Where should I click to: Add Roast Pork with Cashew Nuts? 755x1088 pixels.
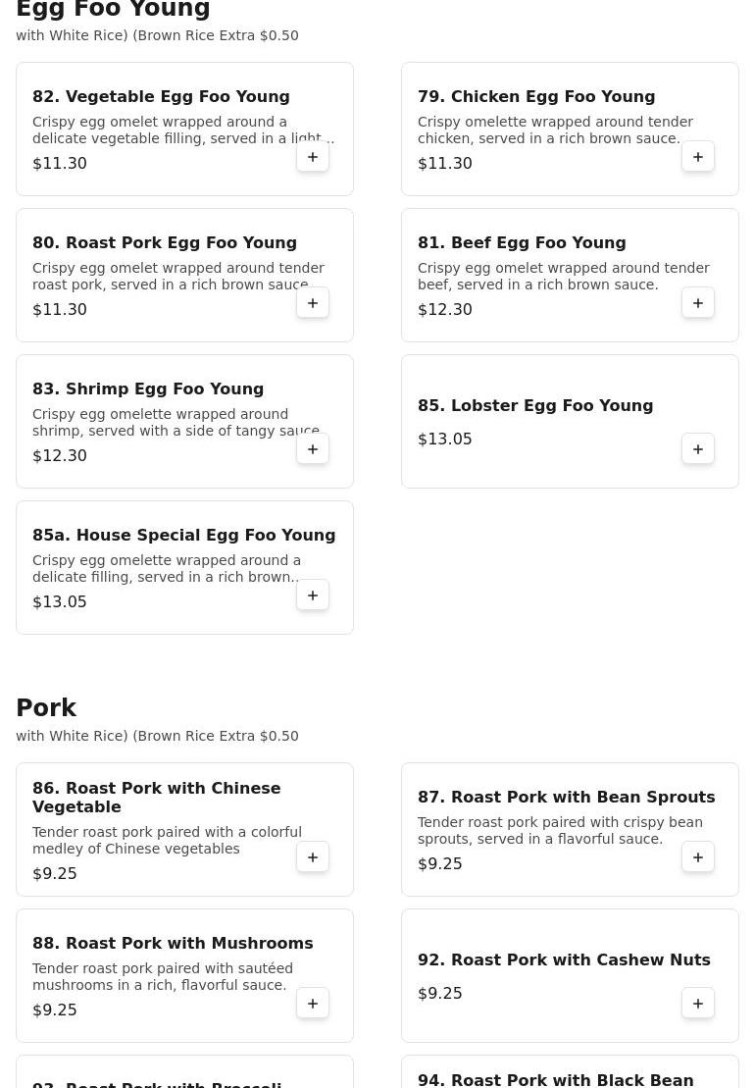point(698,1004)
